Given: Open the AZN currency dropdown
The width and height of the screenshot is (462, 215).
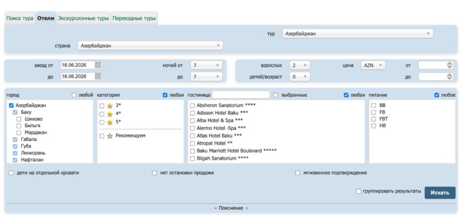Looking at the screenshot, I should [373, 65].
